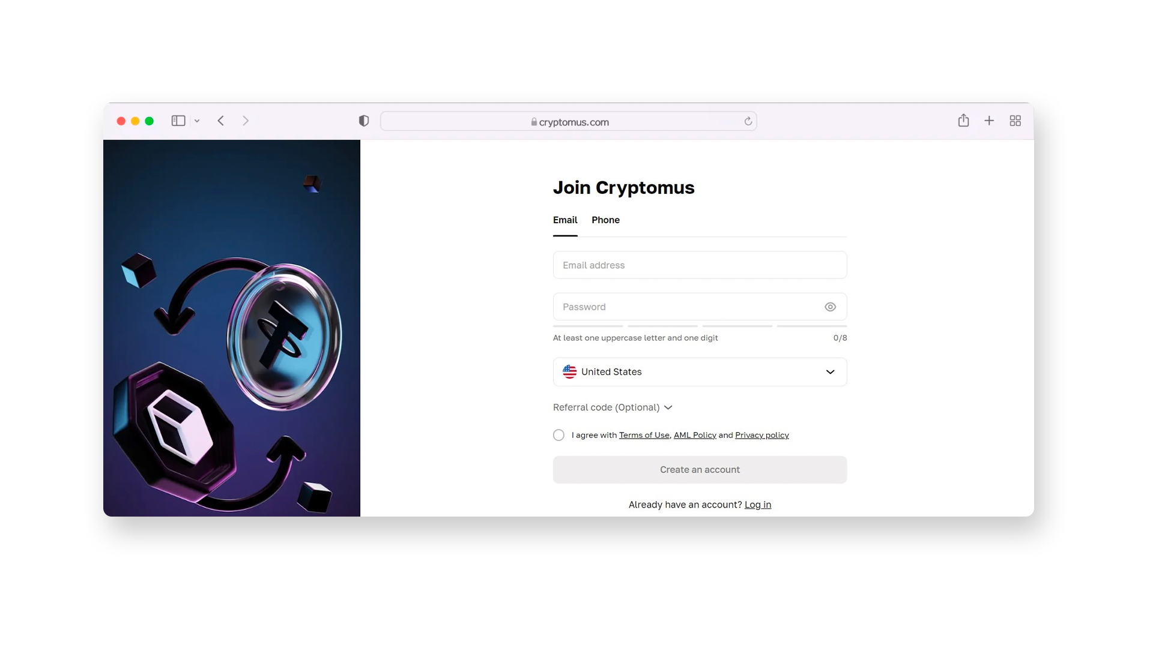
Task: Open the Privacy policy link
Action: click(x=761, y=435)
